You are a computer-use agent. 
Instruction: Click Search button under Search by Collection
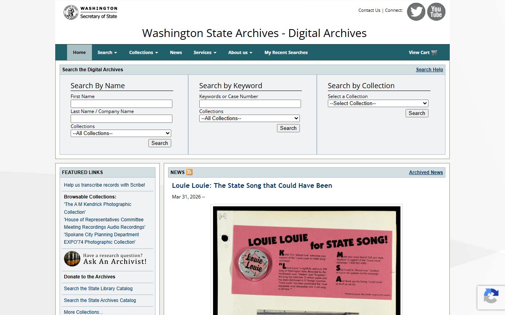pyautogui.click(x=417, y=113)
